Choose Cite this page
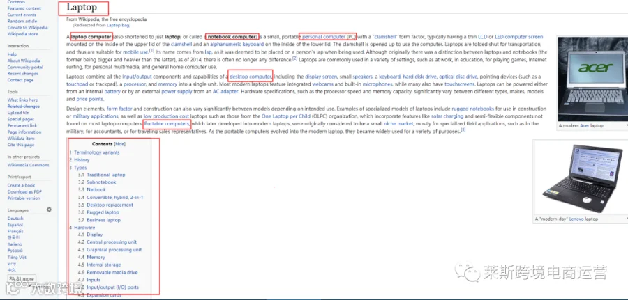The height and width of the screenshot is (300, 628). [21, 145]
